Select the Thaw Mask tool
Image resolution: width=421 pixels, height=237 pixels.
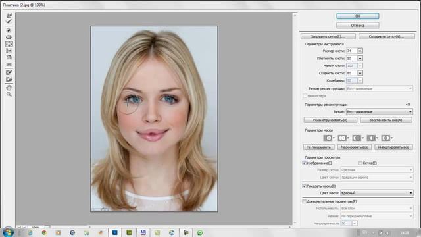click(9, 79)
